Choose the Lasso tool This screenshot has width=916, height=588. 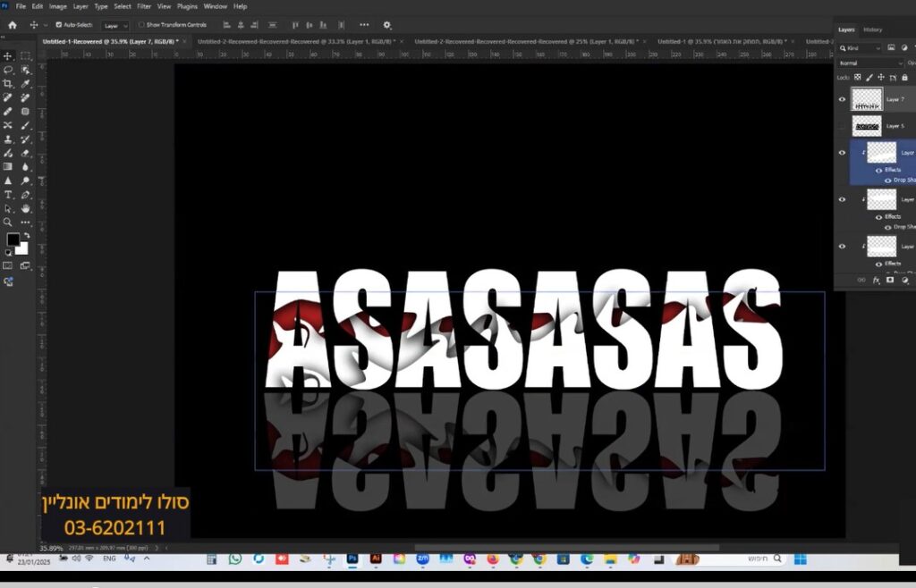pyautogui.click(x=8, y=69)
